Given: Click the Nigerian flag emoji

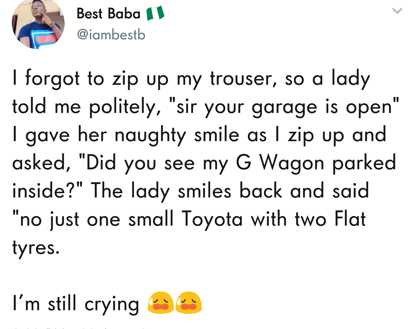Looking at the screenshot, I should (x=155, y=13).
